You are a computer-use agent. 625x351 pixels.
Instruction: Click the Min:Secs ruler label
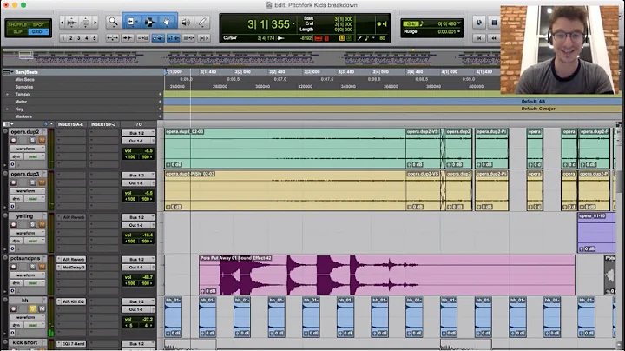pyautogui.click(x=24, y=79)
